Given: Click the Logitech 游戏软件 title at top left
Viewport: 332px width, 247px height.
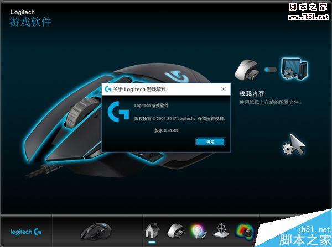Looking at the screenshot, I should click(30, 18).
